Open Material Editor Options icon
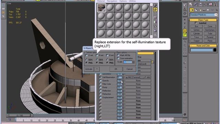The image size is (220, 124). coord(155,31)
